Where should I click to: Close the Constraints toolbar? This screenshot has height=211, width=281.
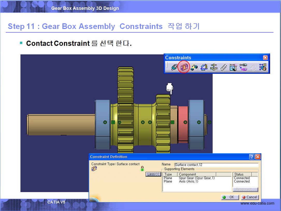[265, 58]
